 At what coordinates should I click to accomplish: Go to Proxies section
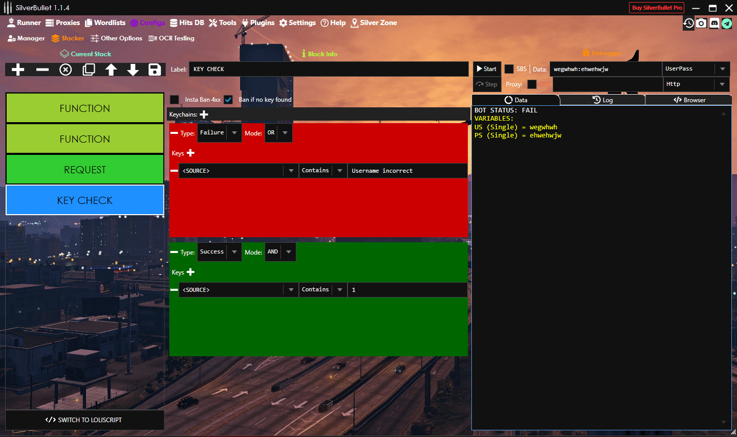[x=62, y=22]
